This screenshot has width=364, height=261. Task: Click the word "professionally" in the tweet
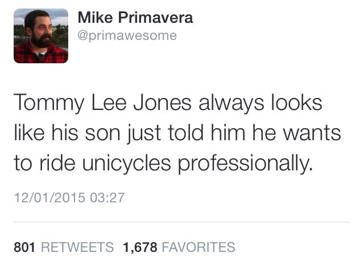(246, 164)
